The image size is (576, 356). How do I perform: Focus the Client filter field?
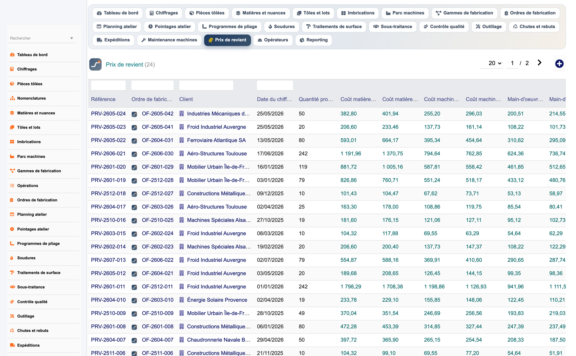pyautogui.click(x=206, y=85)
